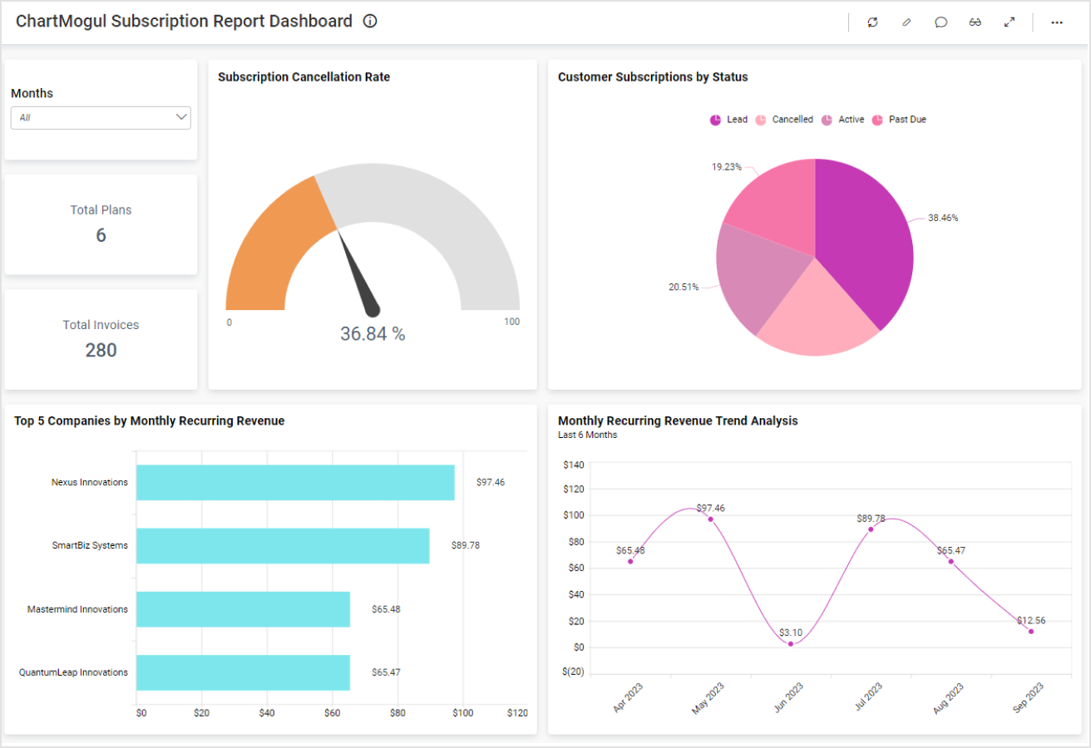Click the Nexus Innovations bar

point(295,482)
